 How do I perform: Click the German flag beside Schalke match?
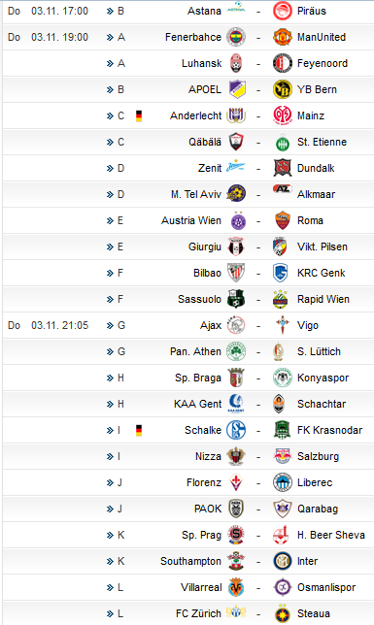(x=139, y=431)
